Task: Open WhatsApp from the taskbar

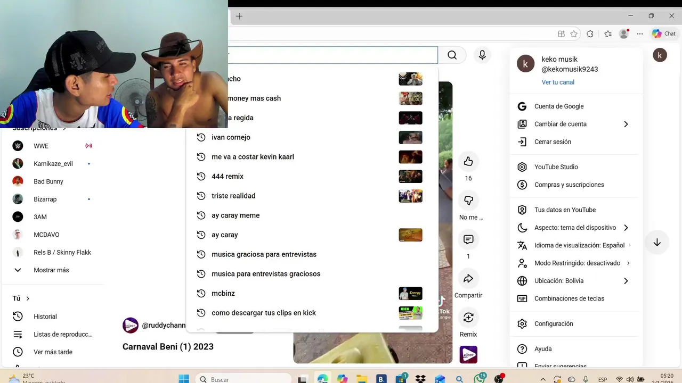Action: 480,379
